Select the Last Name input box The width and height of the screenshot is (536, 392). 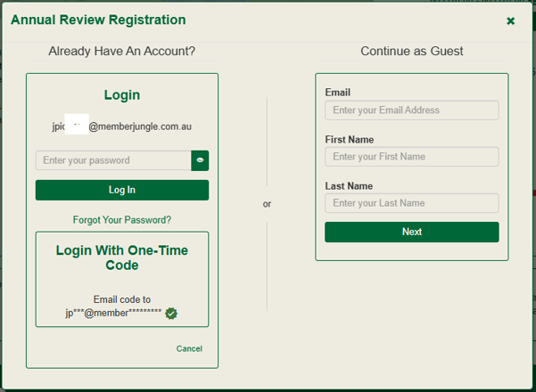411,203
